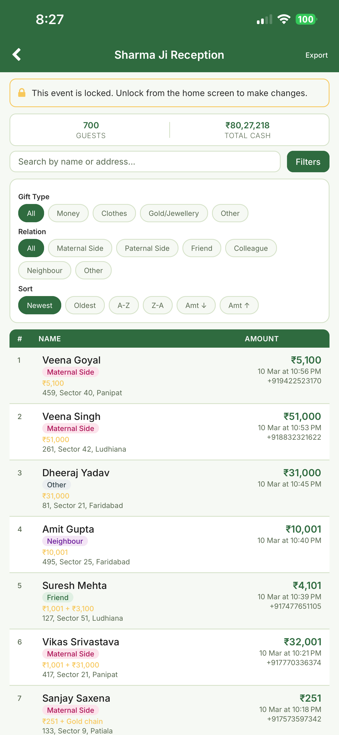Click the search by name field
This screenshot has height=735, width=339.
[145, 162]
